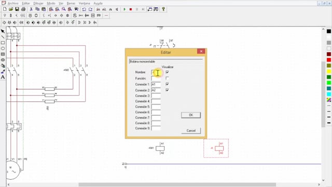This screenshot has width=332, height=187.
Task: Stop simulation with red square icon
Action: click(x=131, y=9)
